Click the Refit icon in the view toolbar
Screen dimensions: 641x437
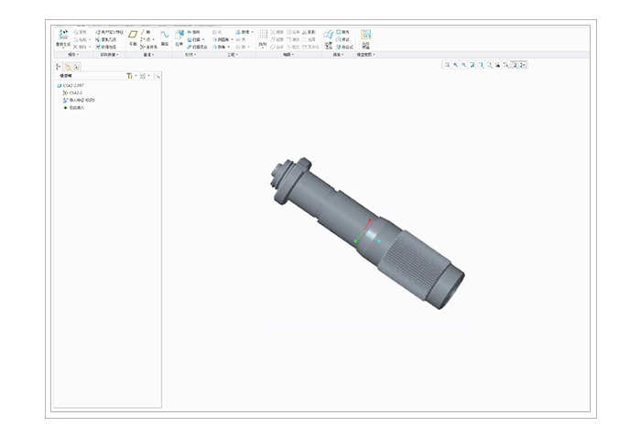[446, 65]
